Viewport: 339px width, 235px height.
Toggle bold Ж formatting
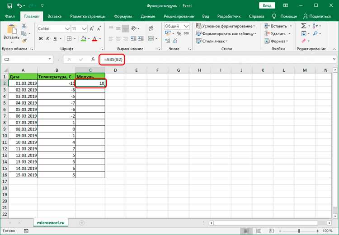(x=41, y=39)
